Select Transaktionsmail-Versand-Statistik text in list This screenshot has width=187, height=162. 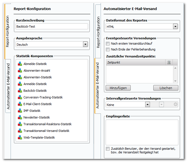[46, 130]
